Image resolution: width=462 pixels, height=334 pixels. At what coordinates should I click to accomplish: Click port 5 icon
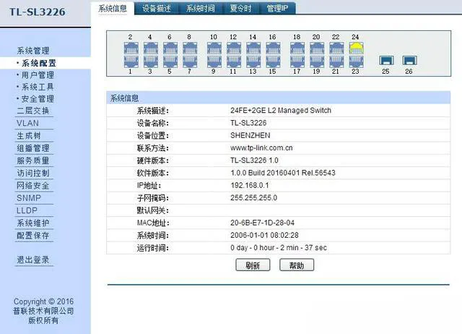click(170, 61)
